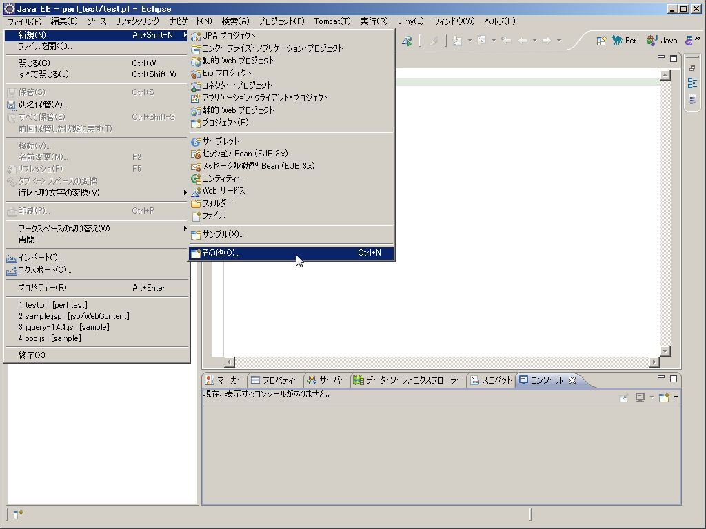The height and width of the screenshot is (529, 706).
Task: Choose コネクター・プロジェクト
Action: click(292, 85)
